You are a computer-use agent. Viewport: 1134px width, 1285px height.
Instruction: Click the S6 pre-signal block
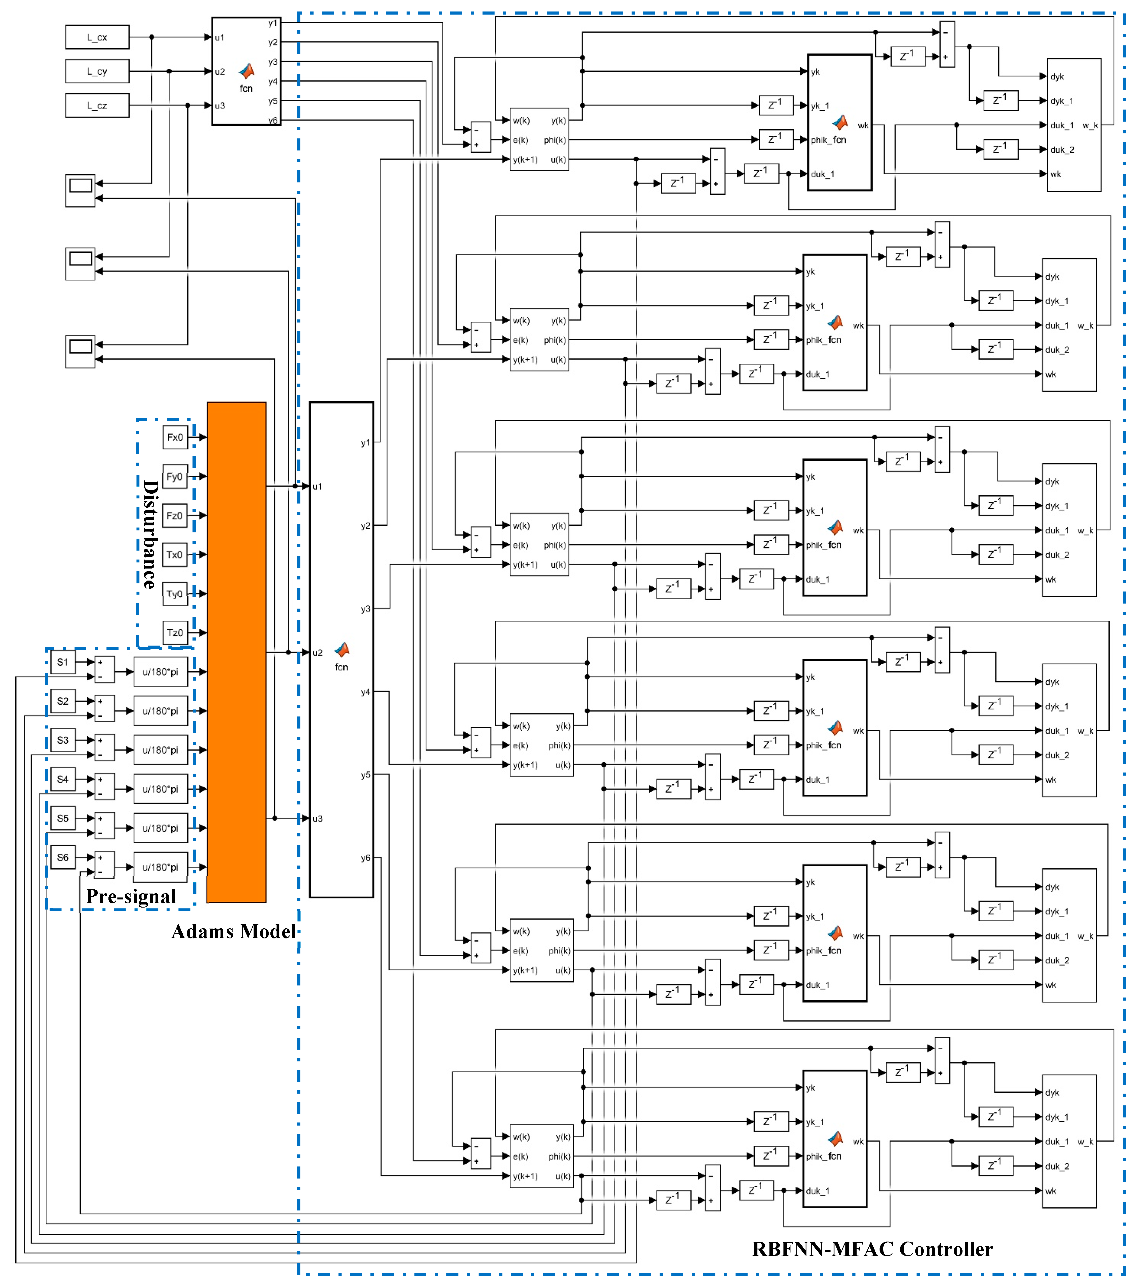pyautogui.click(x=63, y=857)
